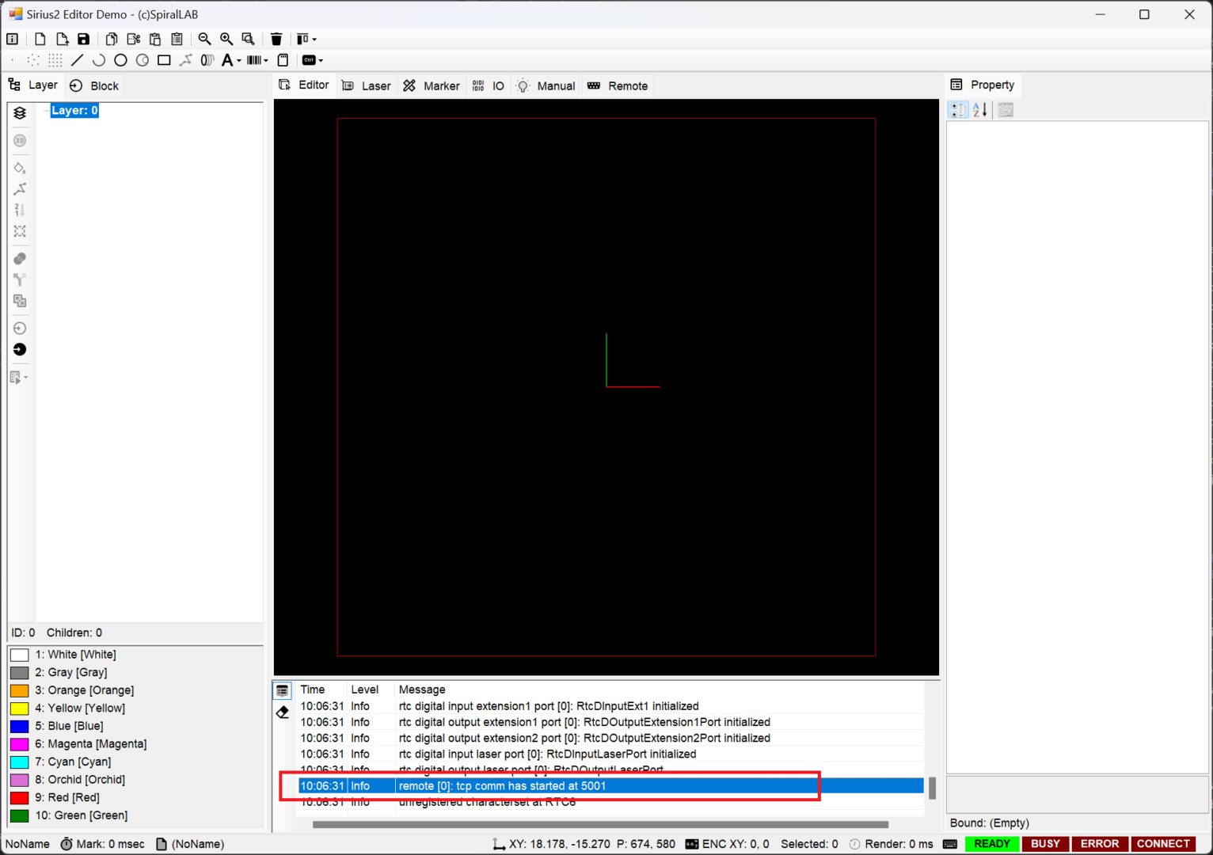This screenshot has width=1213, height=855.
Task: Click the READY status button
Action: tap(992, 844)
